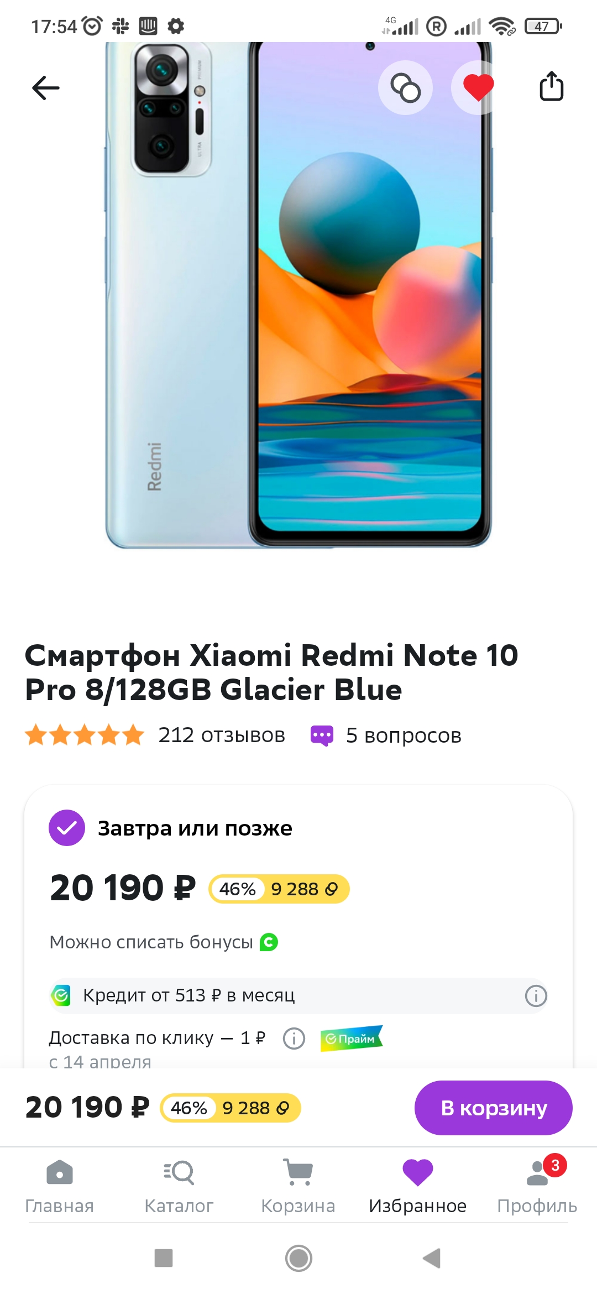Show info for Кредит от 513 ₽
This screenshot has height=1294, width=597.
(x=536, y=996)
